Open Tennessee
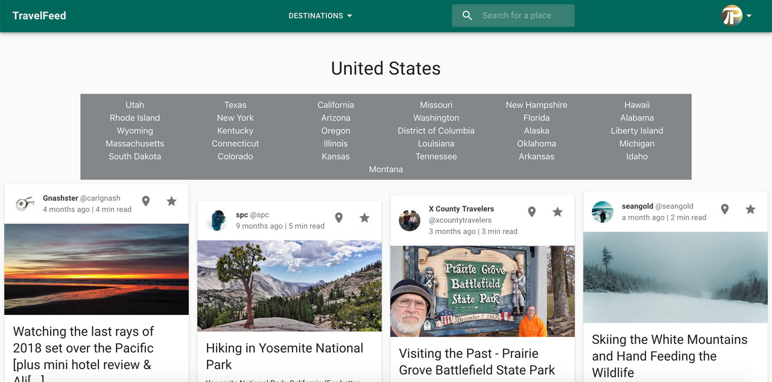The height and width of the screenshot is (382, 772). tap(436, 156)
